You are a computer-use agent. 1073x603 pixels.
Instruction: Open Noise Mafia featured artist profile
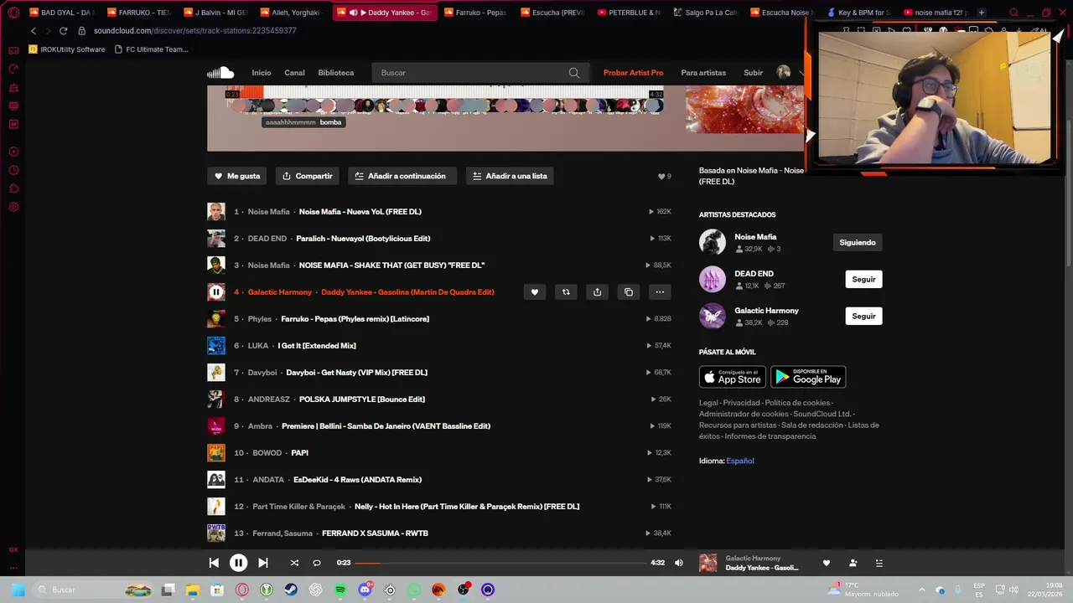[x=755, y=237]
